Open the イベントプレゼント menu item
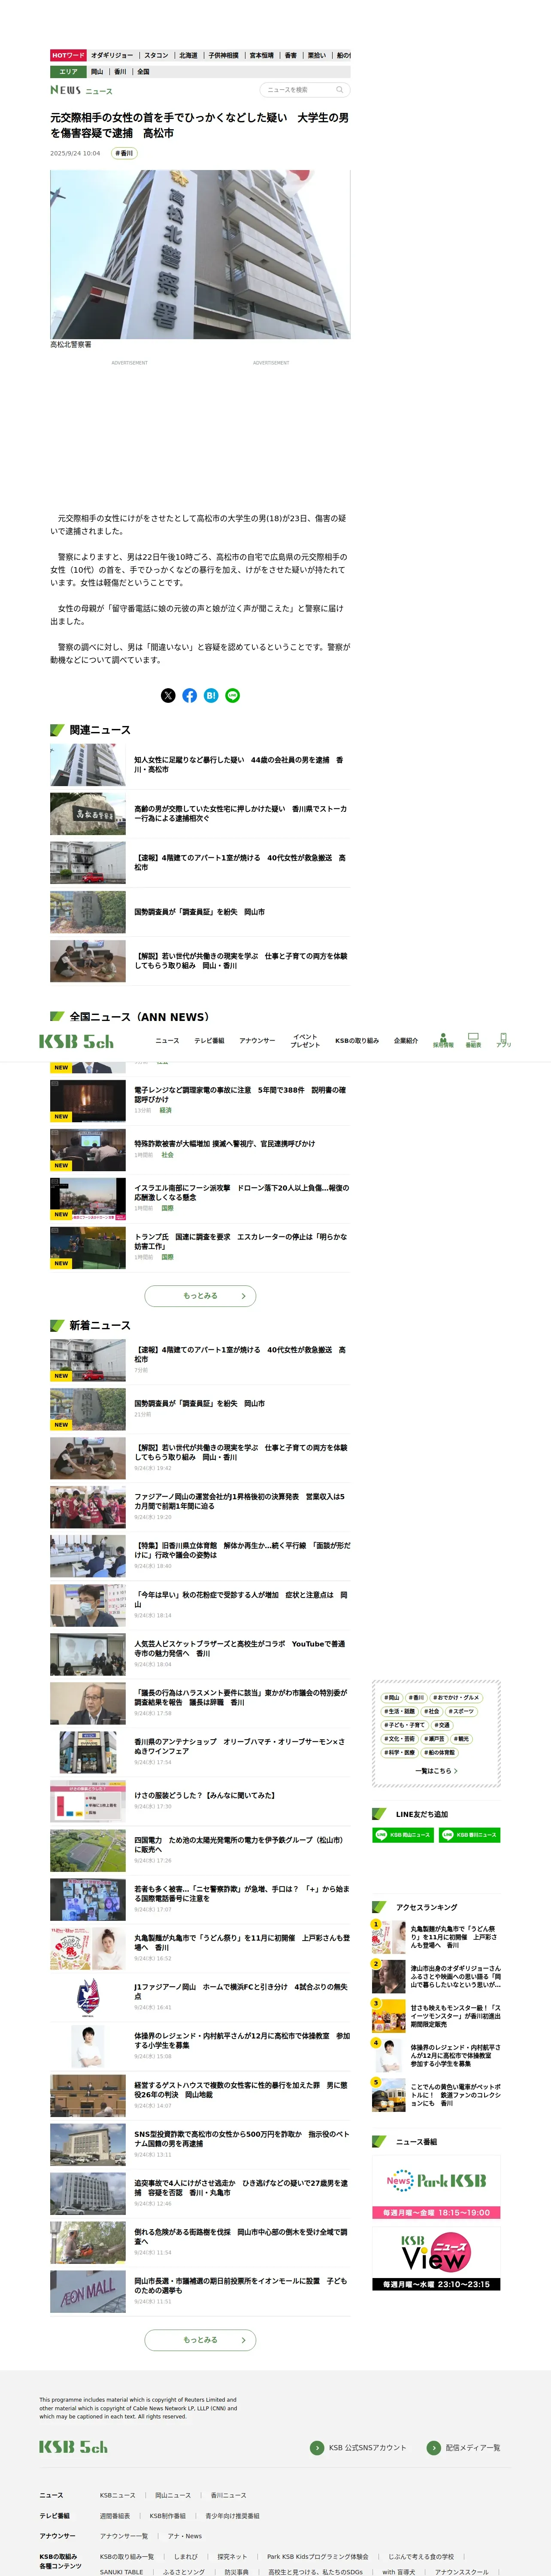Screen dimensions: 551x2576 point(305,1041)
